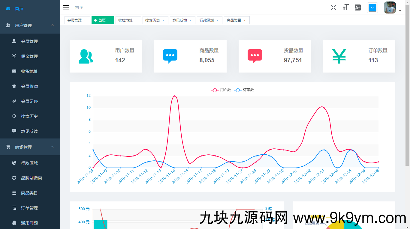Toggle 用户数 series in chart legend
Image resolution: width=410 pixels, height=229 pixels.
tap(221, 90)
